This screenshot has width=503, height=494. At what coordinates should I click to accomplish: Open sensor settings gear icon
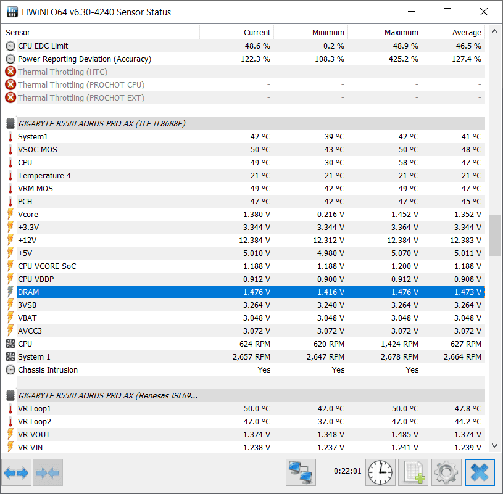(447, 472)
